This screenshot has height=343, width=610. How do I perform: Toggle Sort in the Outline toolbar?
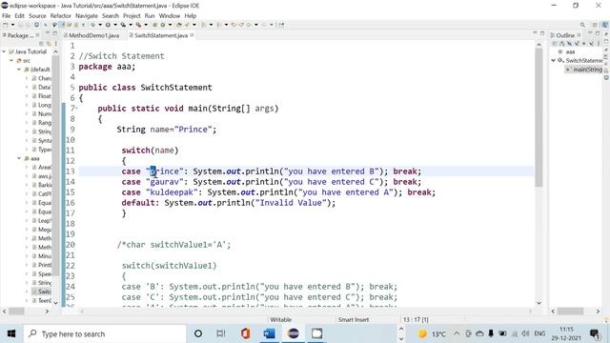(x=562, y=44)
